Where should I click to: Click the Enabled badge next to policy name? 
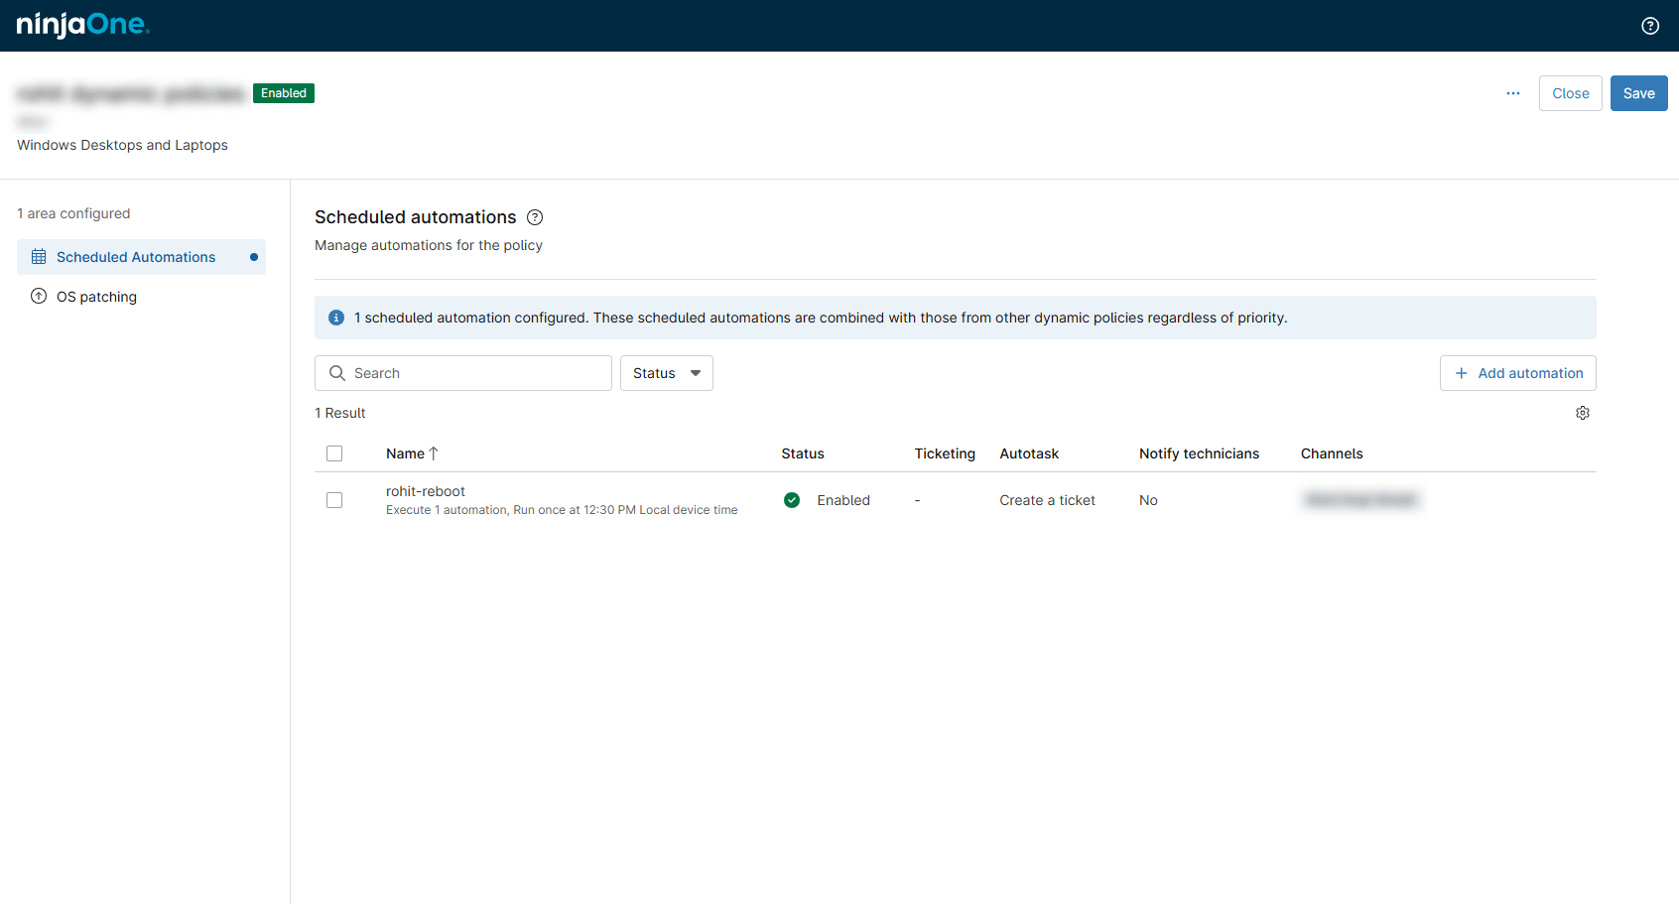[284, 92]
